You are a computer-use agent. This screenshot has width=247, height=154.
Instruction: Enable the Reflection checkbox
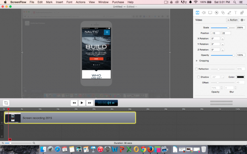[196, 69]
